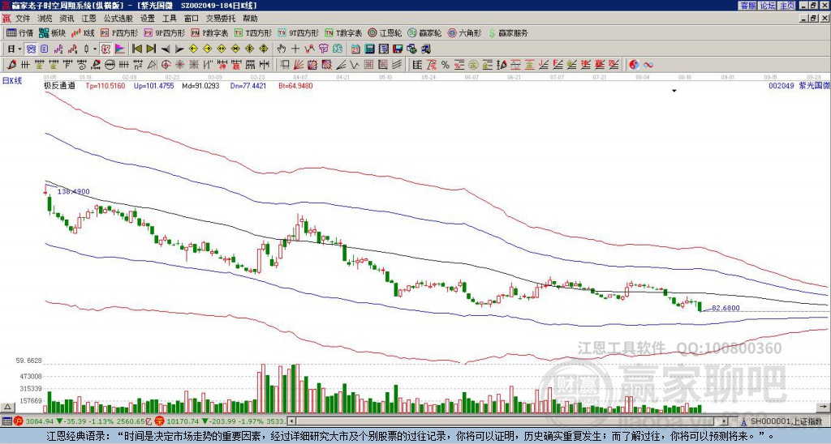Click the right arrow button at volume panel edge
The image size is (831, 444).
tap(825, 407)
